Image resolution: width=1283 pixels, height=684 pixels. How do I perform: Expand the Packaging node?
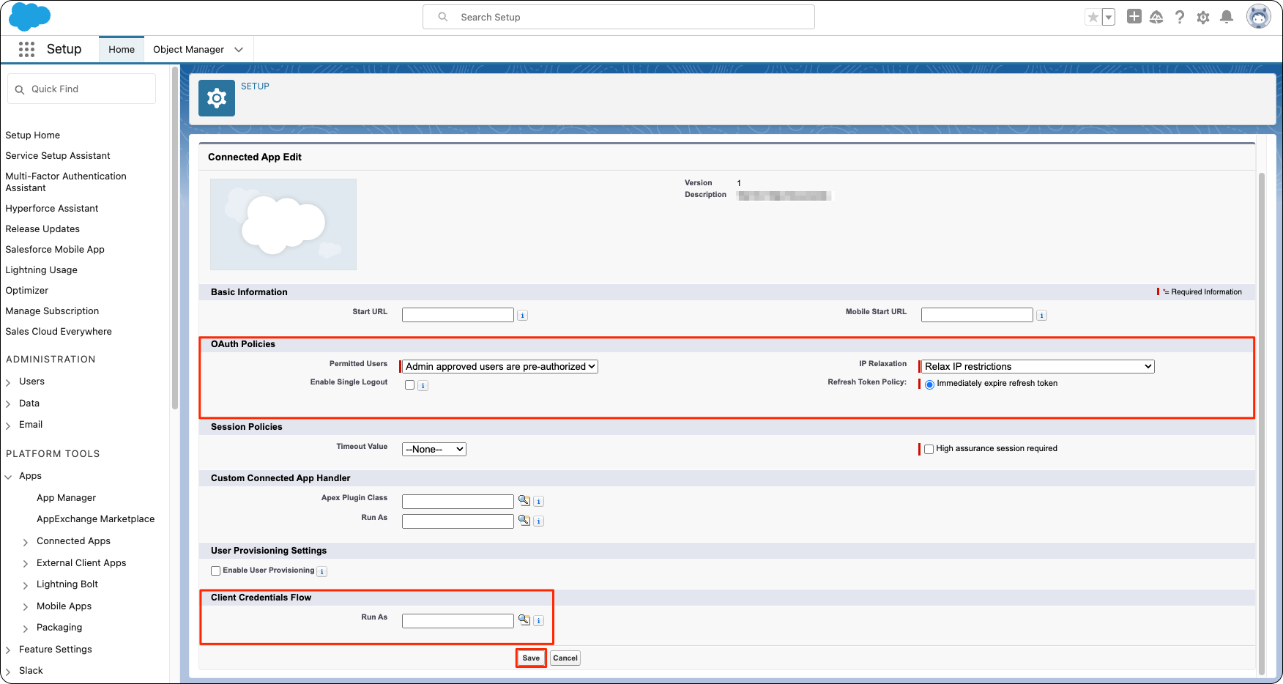pyautogui.click(x=26, y=628)
